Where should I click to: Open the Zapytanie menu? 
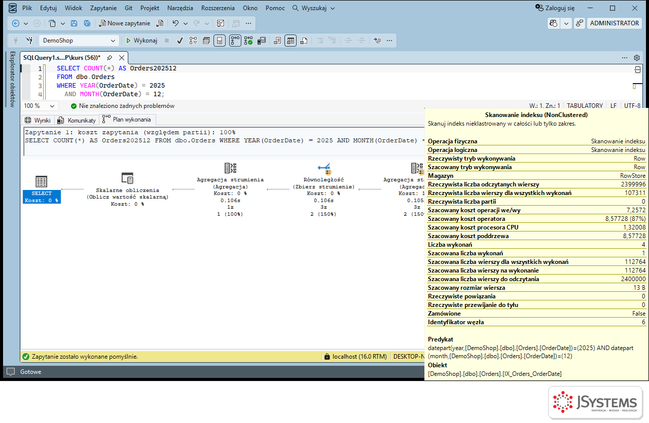103,8
